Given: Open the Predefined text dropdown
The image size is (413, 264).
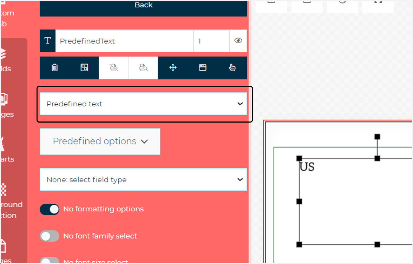Looking at the screenshot, I should 143,104.
